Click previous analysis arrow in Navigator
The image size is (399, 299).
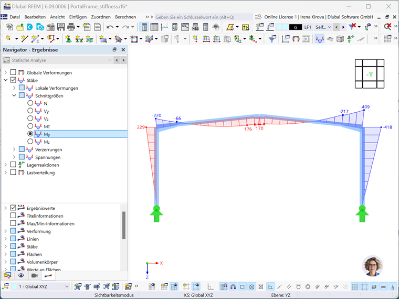(117, 60)
